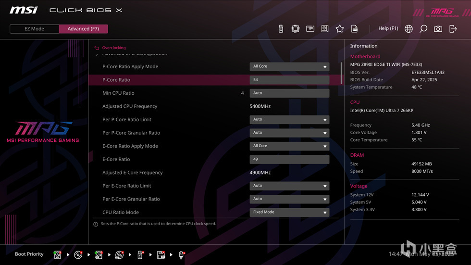Open Help (F1)
471x265 pixels.
click(388, 28)
